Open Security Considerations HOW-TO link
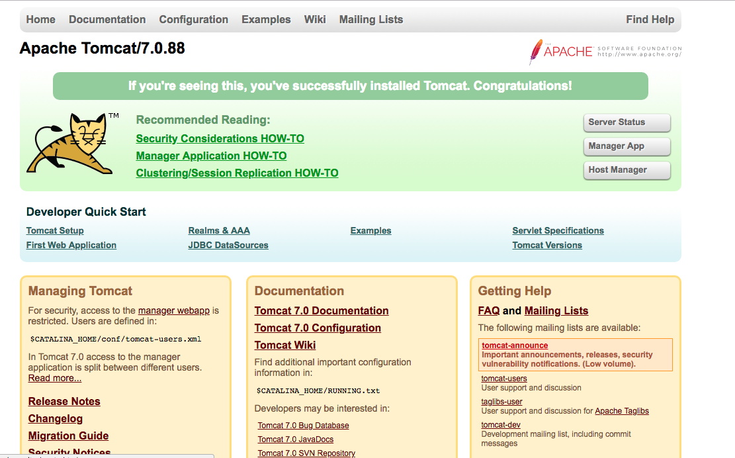The image size is (735, 458). 220,139
